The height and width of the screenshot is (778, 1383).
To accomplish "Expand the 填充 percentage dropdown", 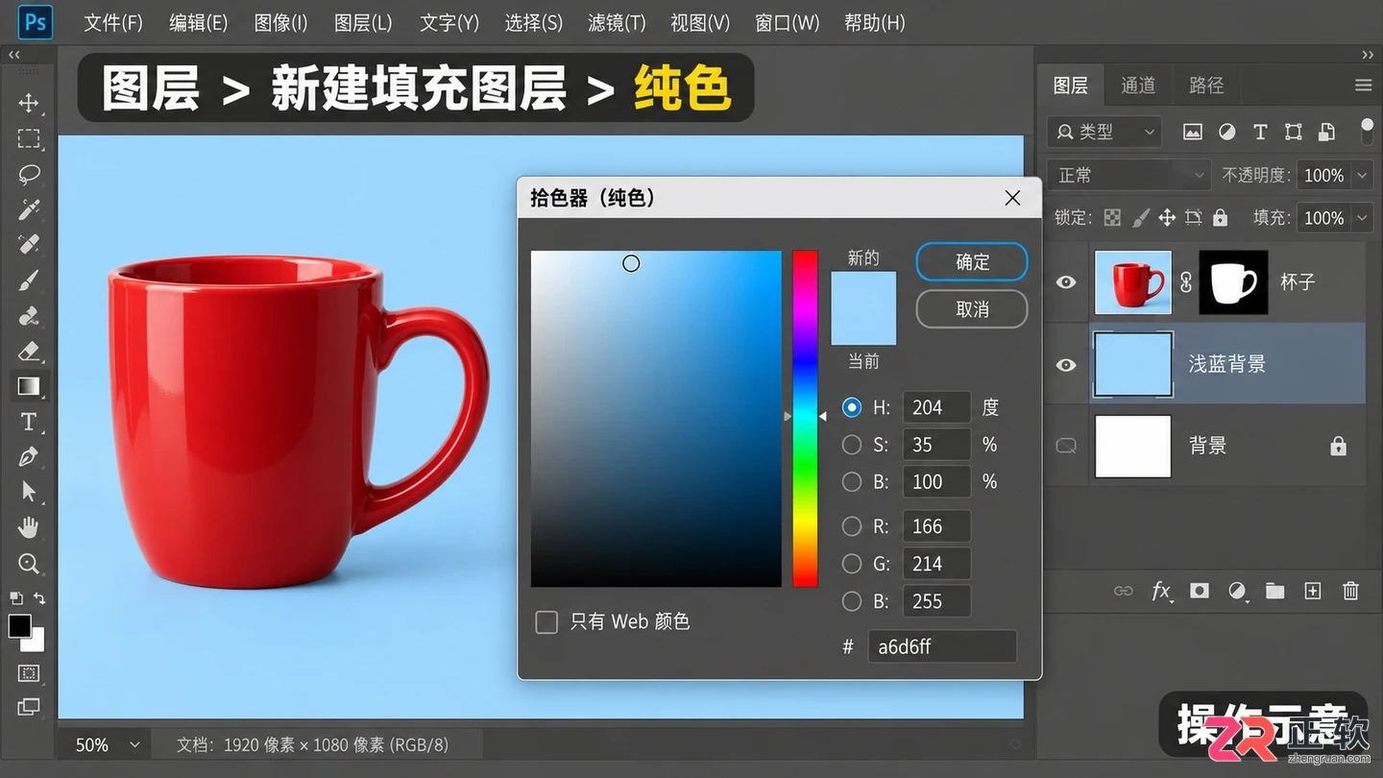I will coord(1363,218).
